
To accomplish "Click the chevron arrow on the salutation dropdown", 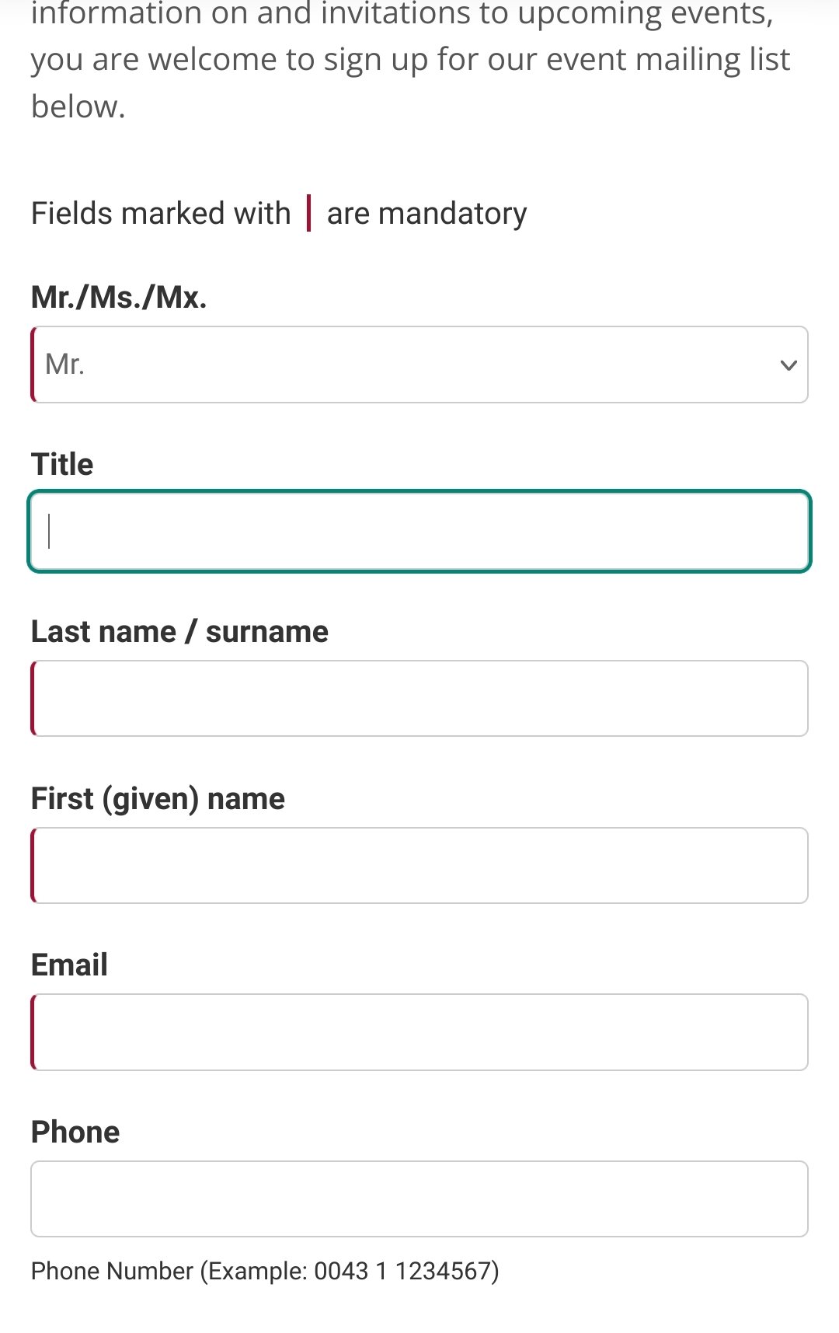I will coord(789,365).
